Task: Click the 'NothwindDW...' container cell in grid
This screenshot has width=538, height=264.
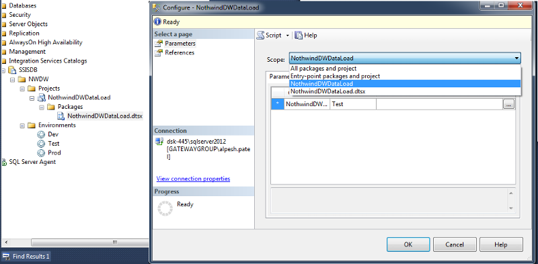Action: (x=307, y=104)
